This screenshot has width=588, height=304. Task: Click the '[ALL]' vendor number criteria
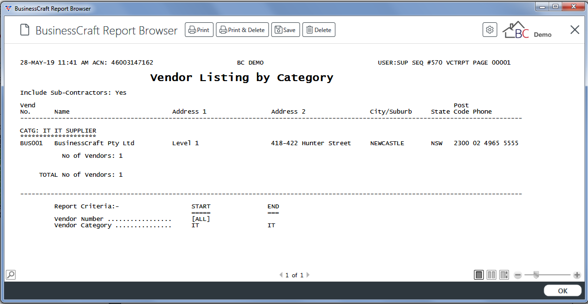coord(201,219)
